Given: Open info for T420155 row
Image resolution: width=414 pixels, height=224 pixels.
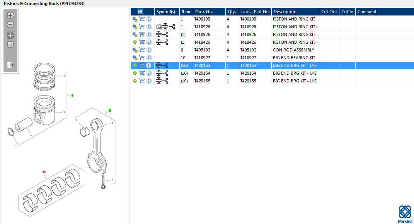Looking at the screenshot, I should pyautogui.click(x=149, y=81).
